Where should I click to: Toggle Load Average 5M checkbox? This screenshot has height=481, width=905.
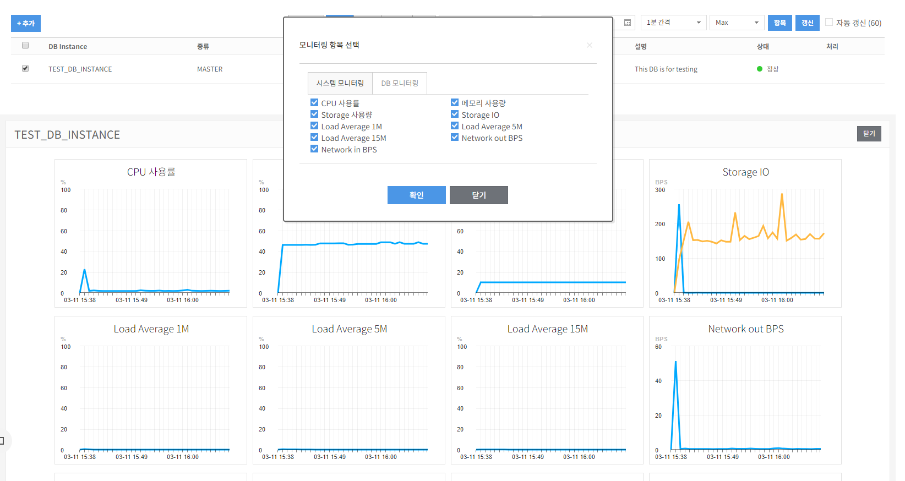[x=455, y=125]
